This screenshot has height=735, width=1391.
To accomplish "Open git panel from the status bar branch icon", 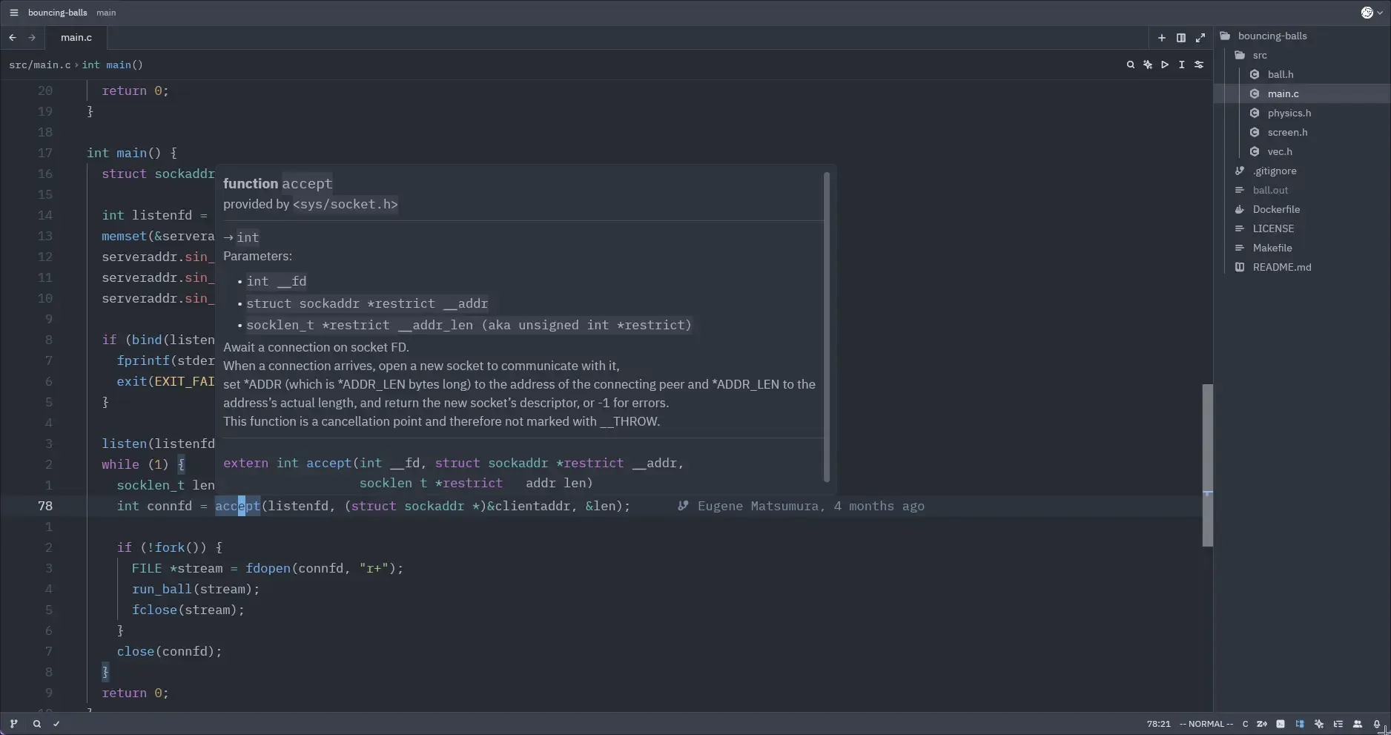I will [x=13, y=724].
